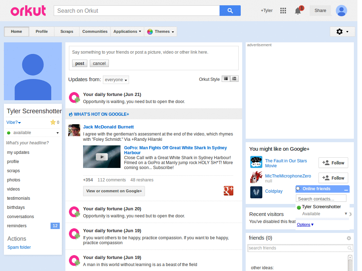The height and width of the screenshot is (271, 362).
Task: Open the settings gear dropdown arrow
Action: coord(347,32)
